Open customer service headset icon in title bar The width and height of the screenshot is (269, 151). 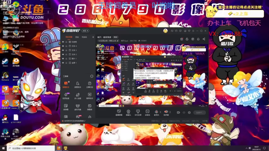[x=172, y=31]
